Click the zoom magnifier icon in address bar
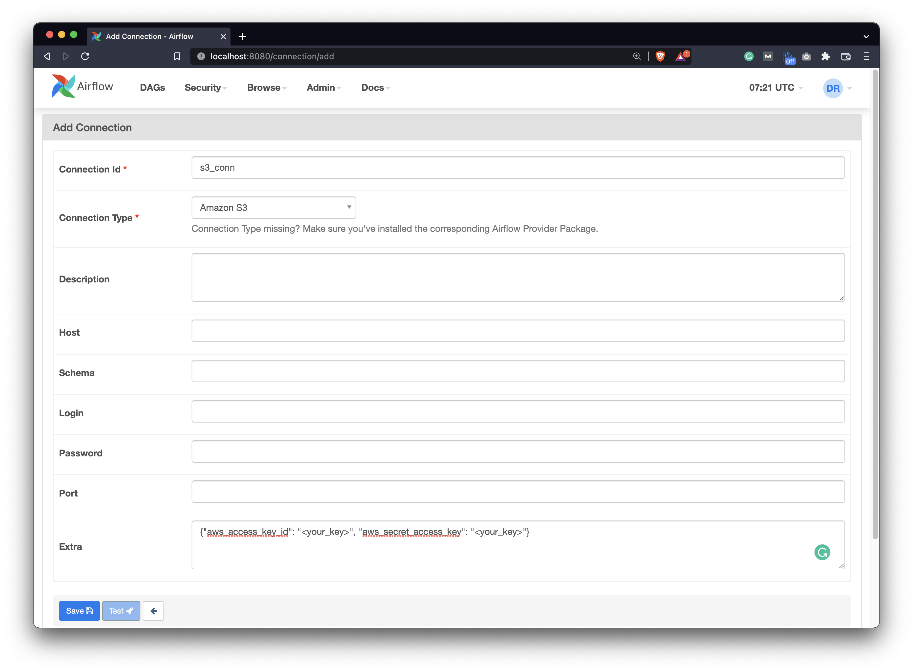The height and width of the screenshot is (672, 913). click(x=637, y=57)
